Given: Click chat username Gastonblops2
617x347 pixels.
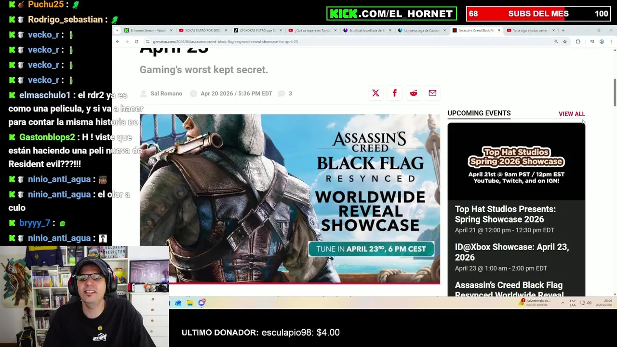Looking at the screenshot, I should [x=47, y=137].
